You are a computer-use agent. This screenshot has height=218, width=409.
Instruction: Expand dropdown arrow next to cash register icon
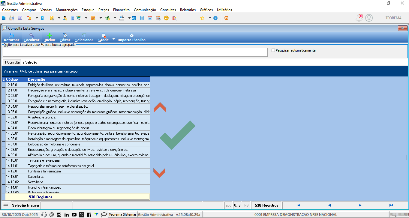[x=129, y=18]
